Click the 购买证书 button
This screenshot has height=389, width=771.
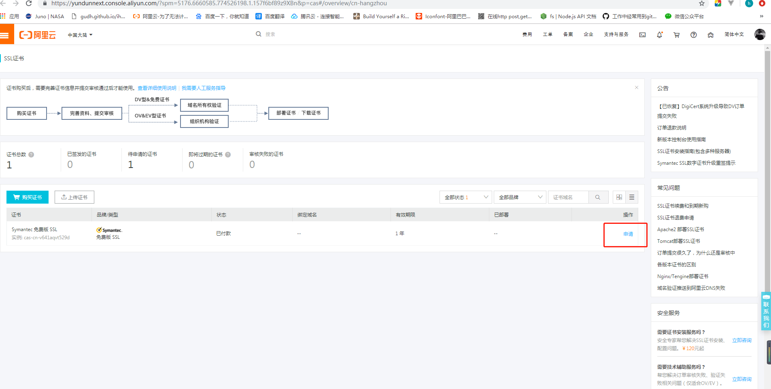coord(28,197)
